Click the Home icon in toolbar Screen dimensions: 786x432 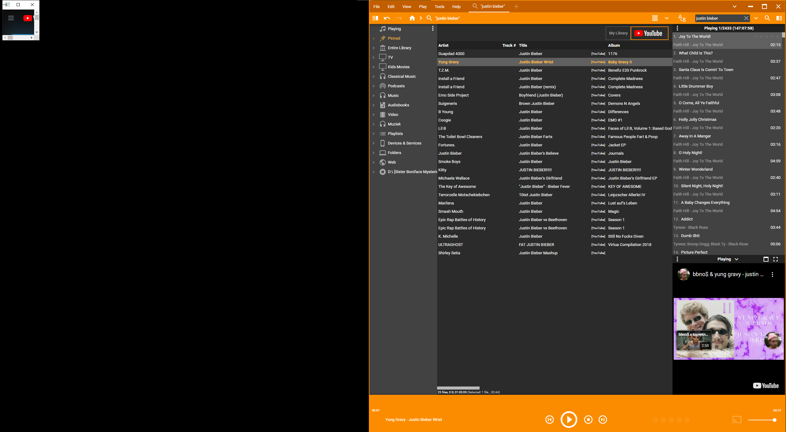(x=412, y=18)
